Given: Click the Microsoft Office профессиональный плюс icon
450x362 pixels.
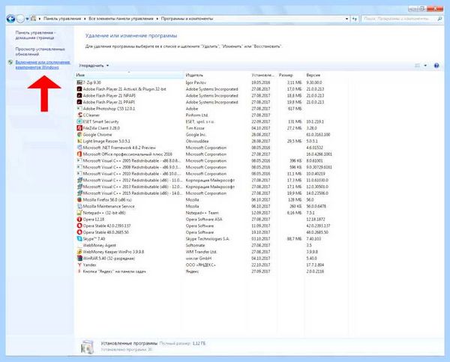Looking at the screenshot, I should [x=79, y=154].
